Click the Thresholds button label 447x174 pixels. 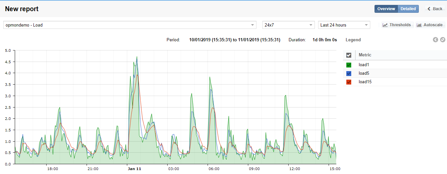click(400, 25)
